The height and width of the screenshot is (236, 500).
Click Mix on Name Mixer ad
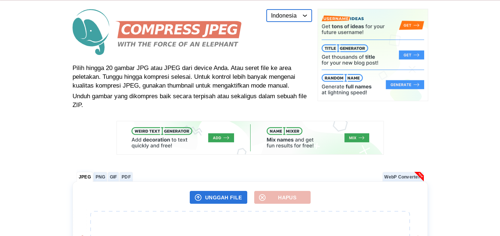coord(356,138)
